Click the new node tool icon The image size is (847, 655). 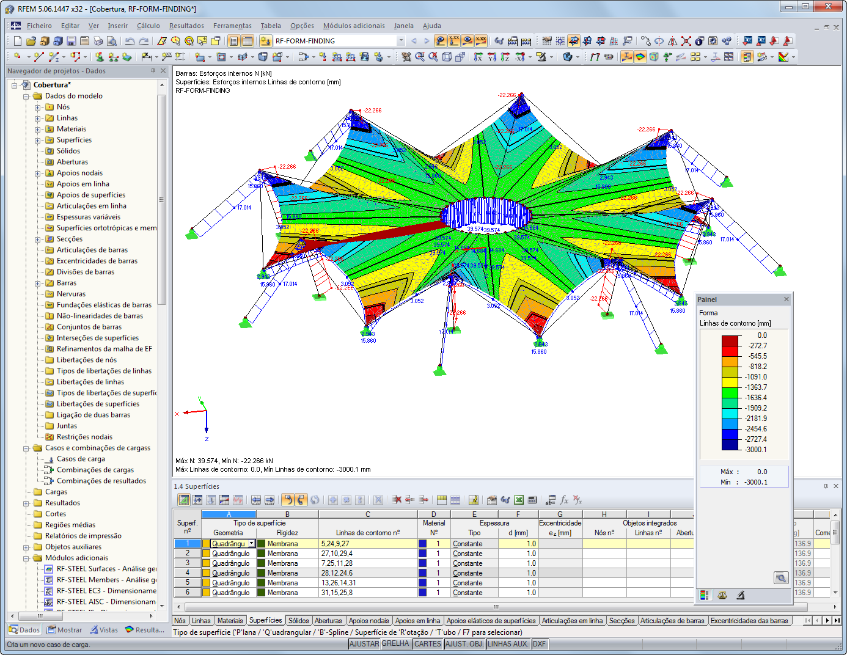(17, 57)
